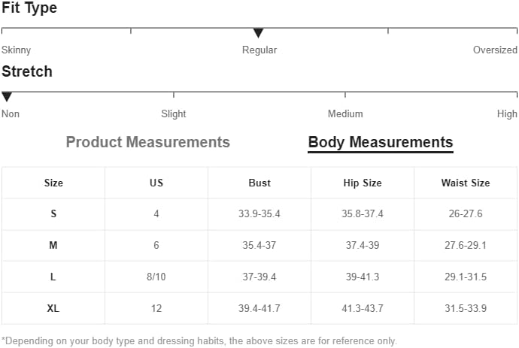Click the Skinny label on the Fit Type scale
519x348 pixels.
pos(17,50)
